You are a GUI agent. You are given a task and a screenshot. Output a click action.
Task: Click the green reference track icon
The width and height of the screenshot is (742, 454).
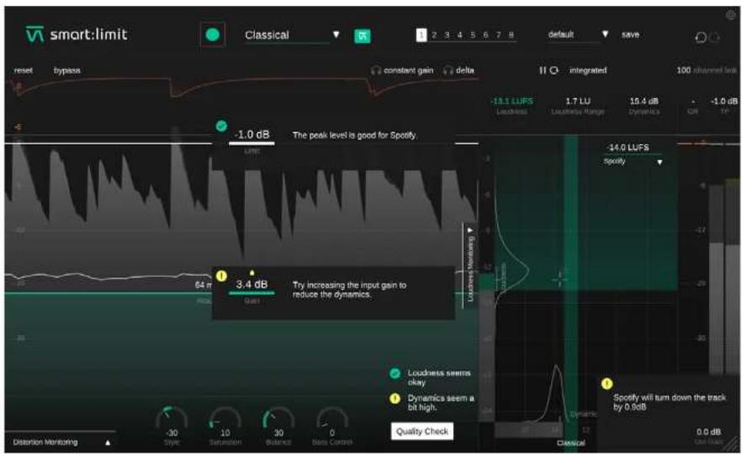(363, 36)
